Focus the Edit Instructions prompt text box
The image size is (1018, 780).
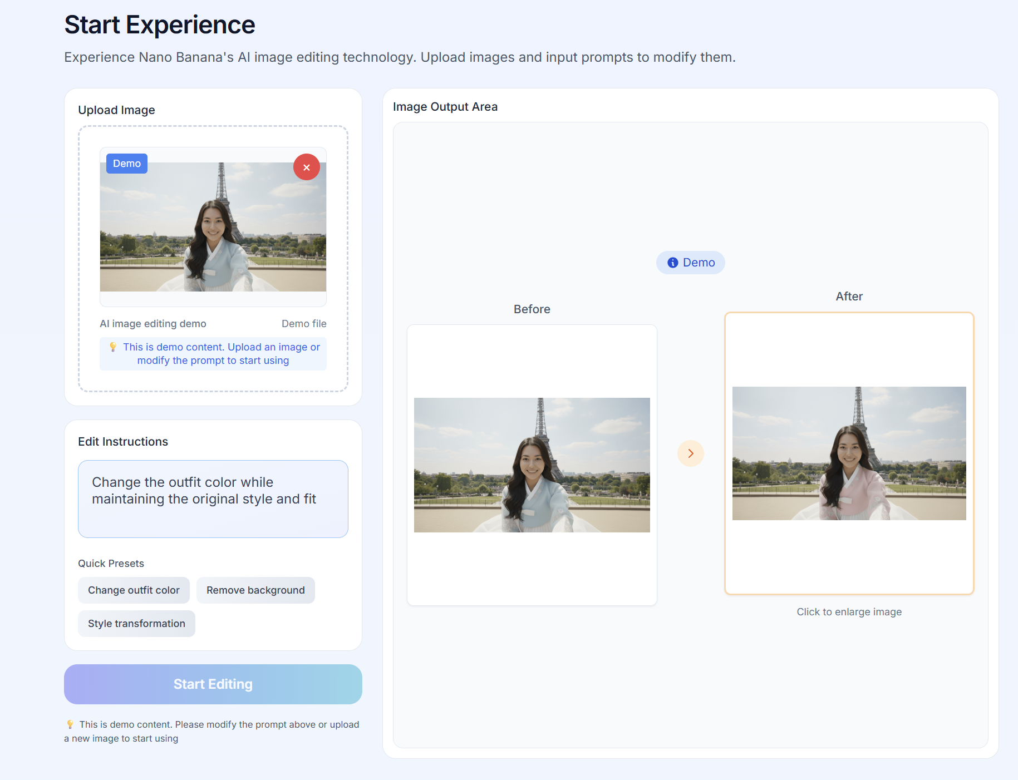click(x=213, y=498)
